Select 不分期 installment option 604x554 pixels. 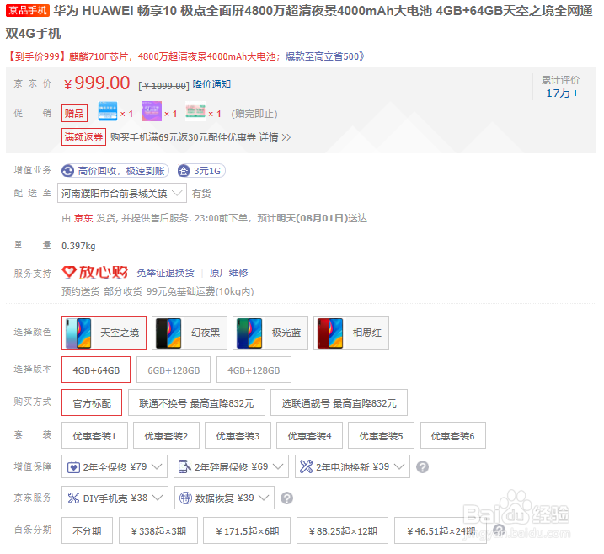tap(87, 530)
